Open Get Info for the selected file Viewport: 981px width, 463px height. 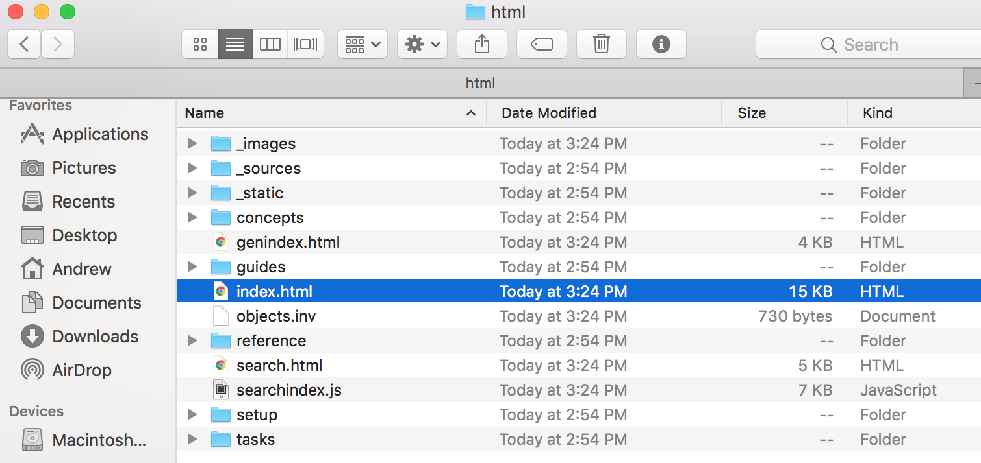(661, 44)
